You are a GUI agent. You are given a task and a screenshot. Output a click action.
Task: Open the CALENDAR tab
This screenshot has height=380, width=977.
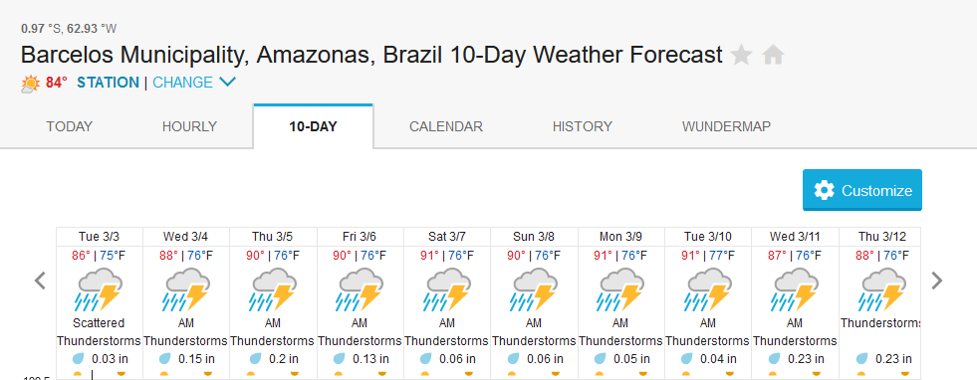click(446, 127)
